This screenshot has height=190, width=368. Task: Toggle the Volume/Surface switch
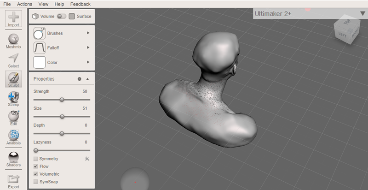tap(62, 16)
